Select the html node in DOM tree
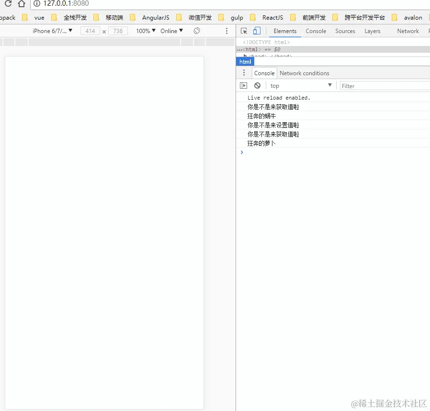Viewport: 430px width, 411px height. 333,49
